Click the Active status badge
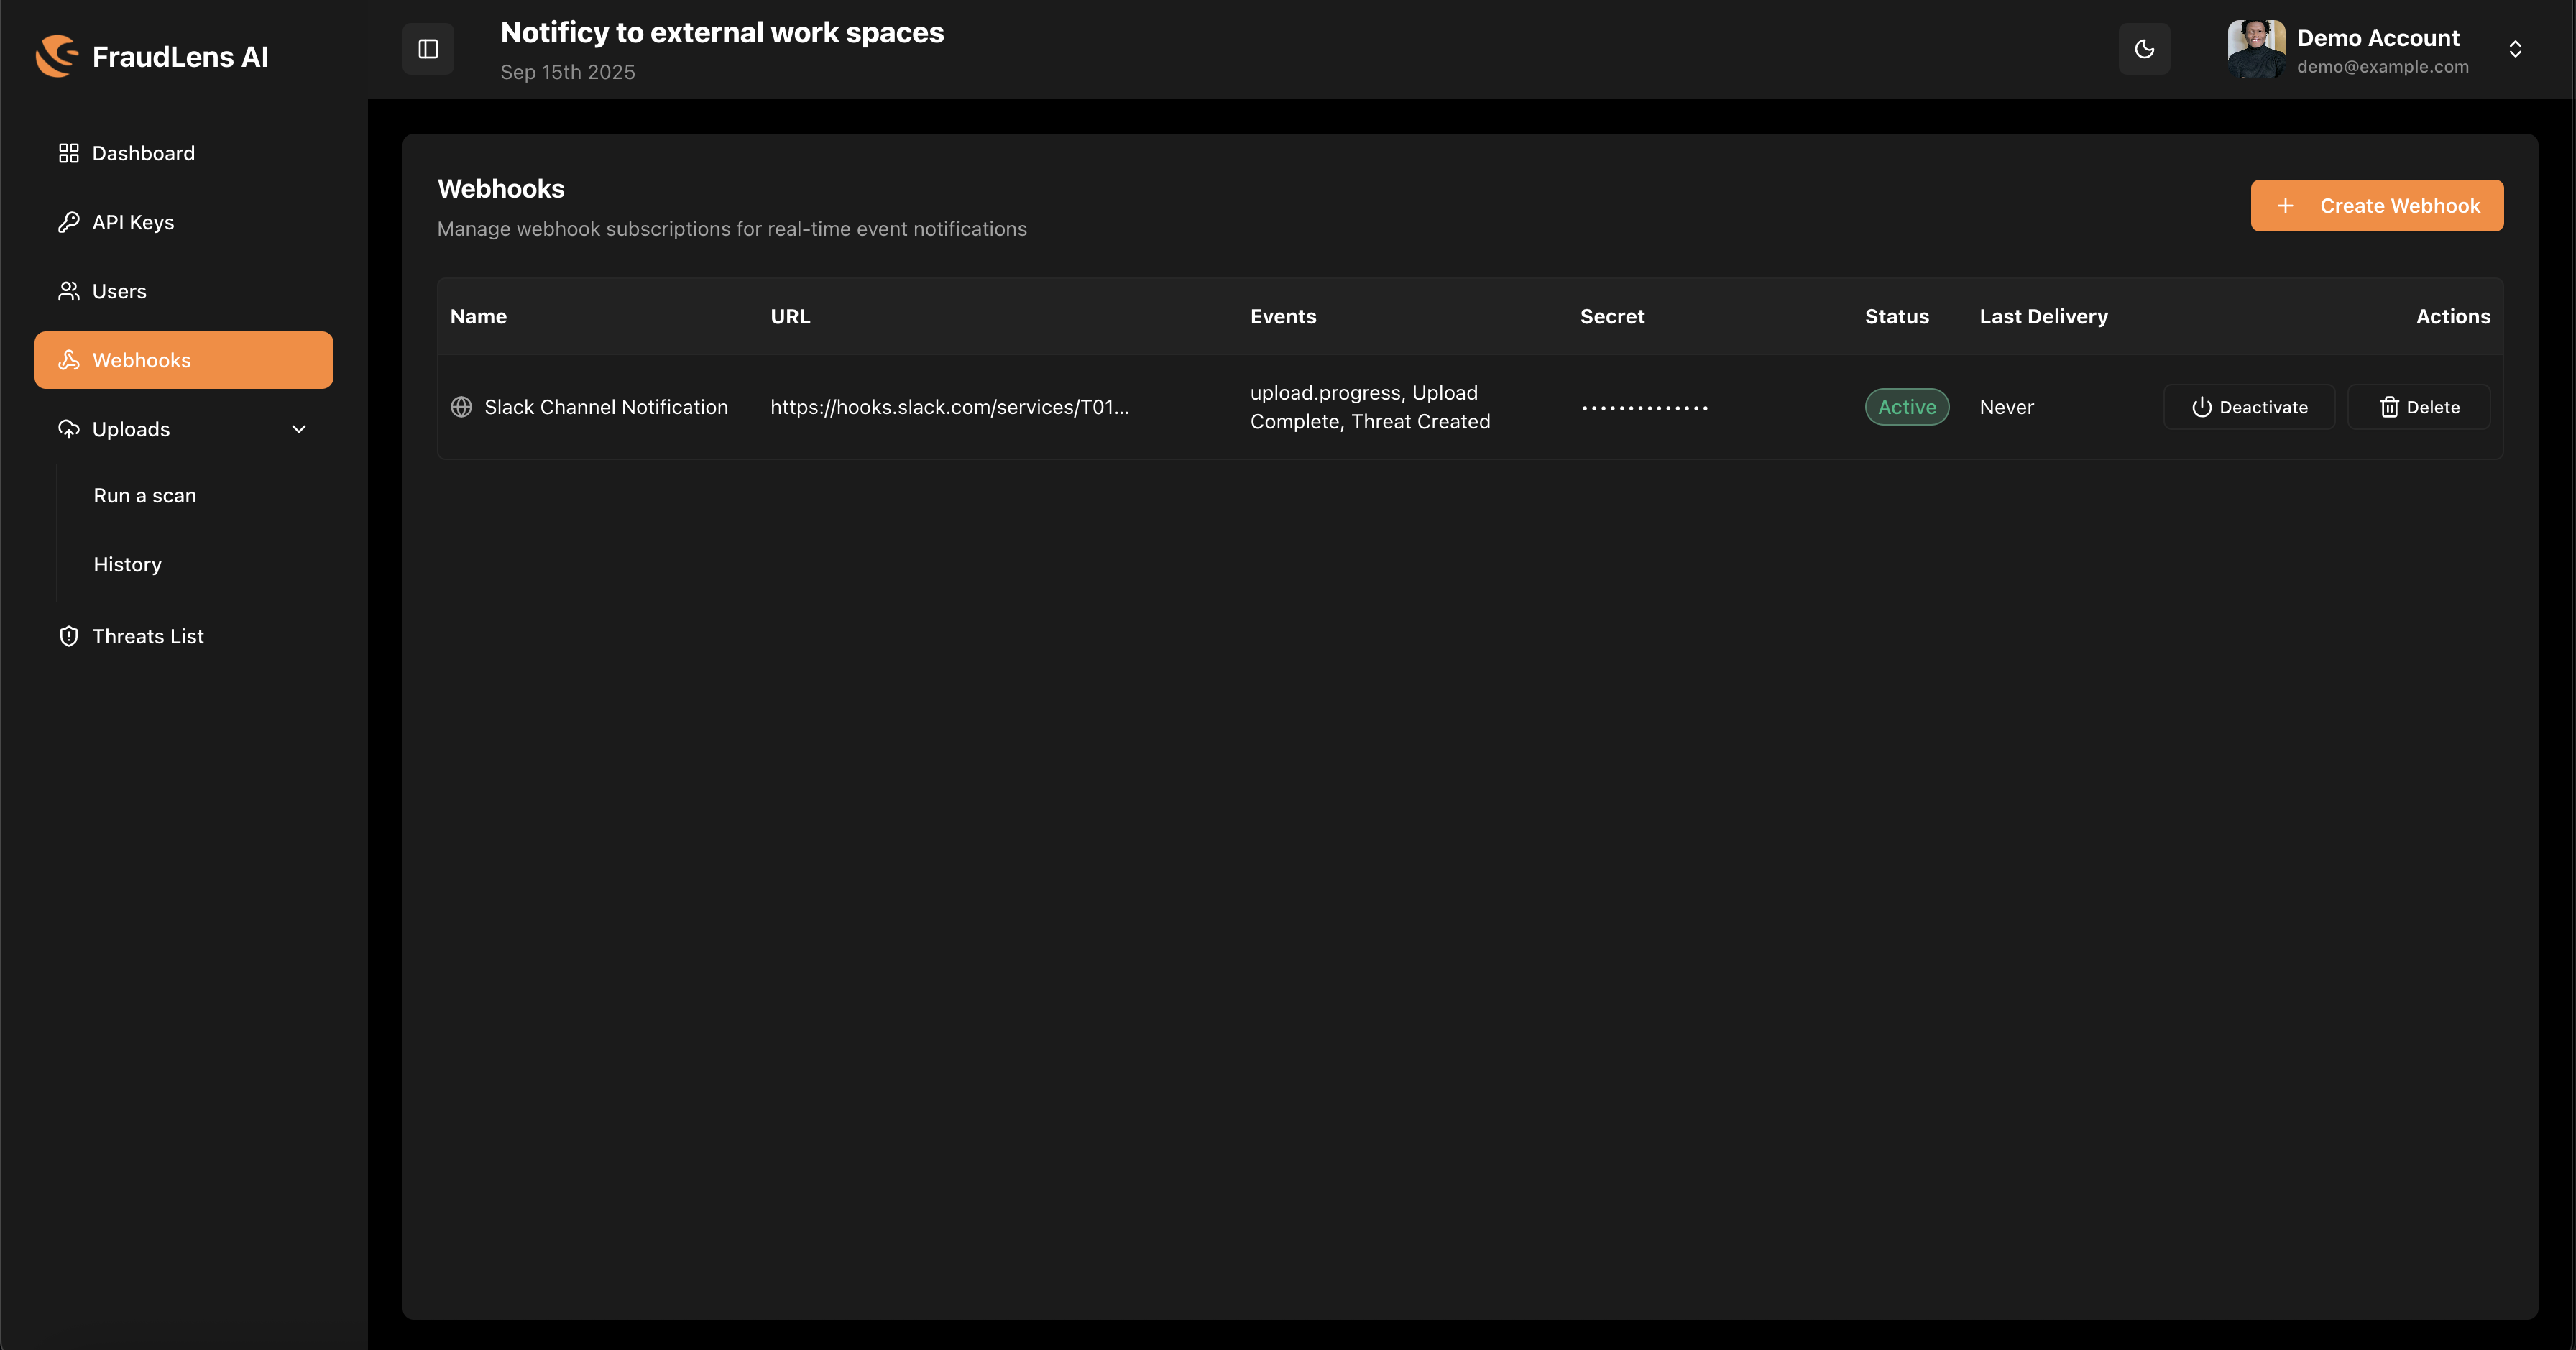Image resolution: width=2576 pixels, height=1350 pixels. pyautogui.click(x=1906, y=407)
